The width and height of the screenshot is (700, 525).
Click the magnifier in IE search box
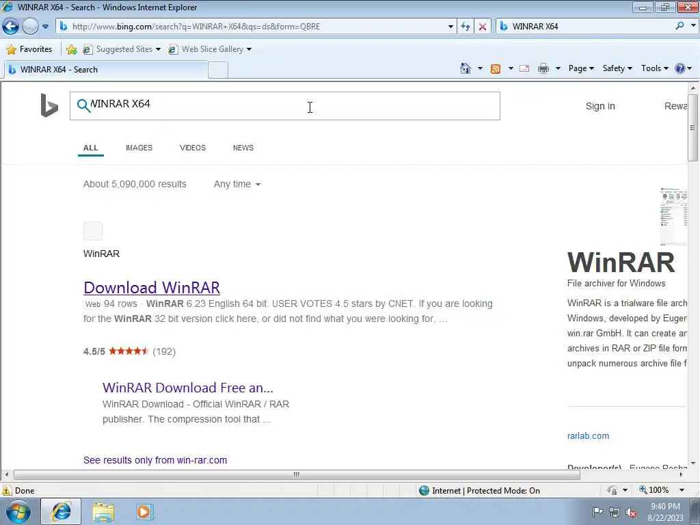pyautogui.click(x=680, y=26)
